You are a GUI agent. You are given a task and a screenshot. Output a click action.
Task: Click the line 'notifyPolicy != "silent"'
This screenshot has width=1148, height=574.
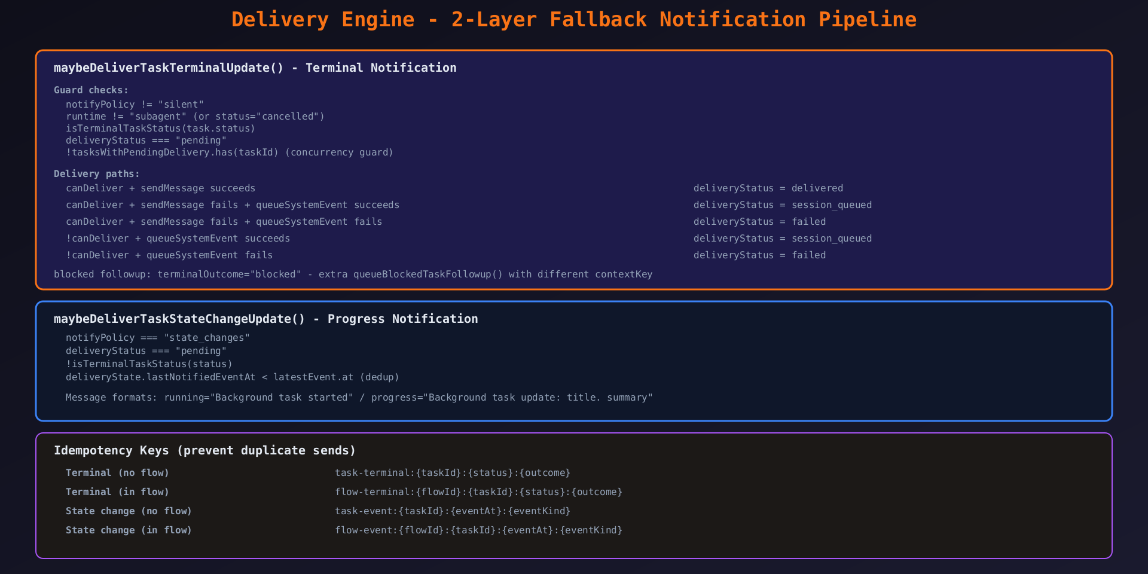tap(135, 104)
